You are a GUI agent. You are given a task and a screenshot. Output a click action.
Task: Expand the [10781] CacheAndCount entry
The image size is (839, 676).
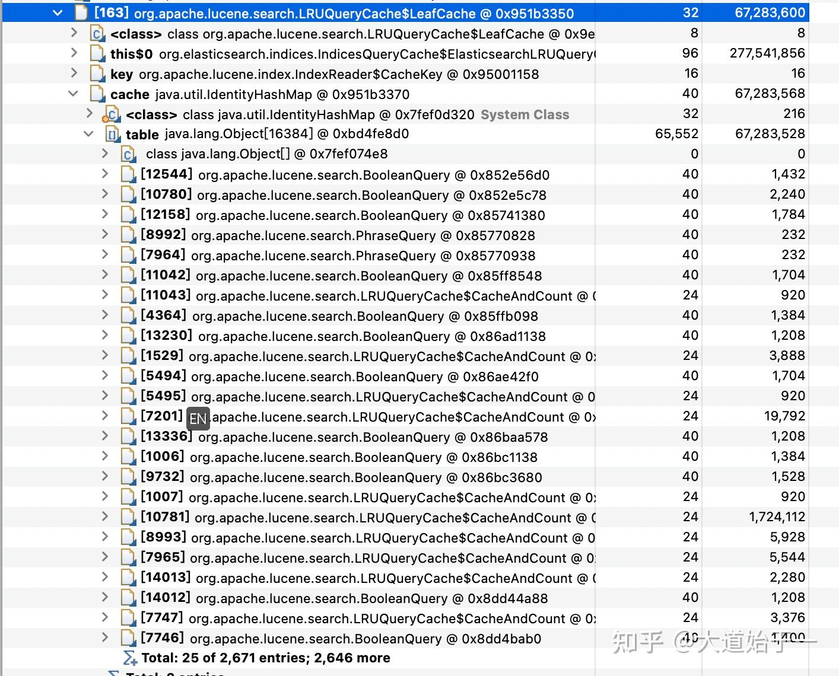[105, 516]
